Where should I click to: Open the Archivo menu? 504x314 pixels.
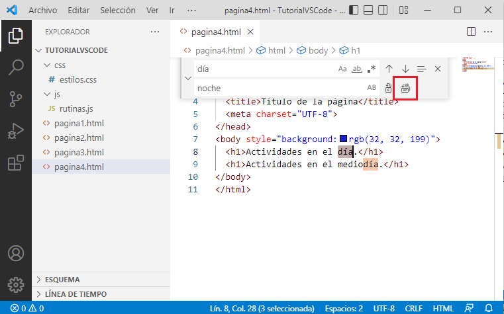tap(43, 11)
